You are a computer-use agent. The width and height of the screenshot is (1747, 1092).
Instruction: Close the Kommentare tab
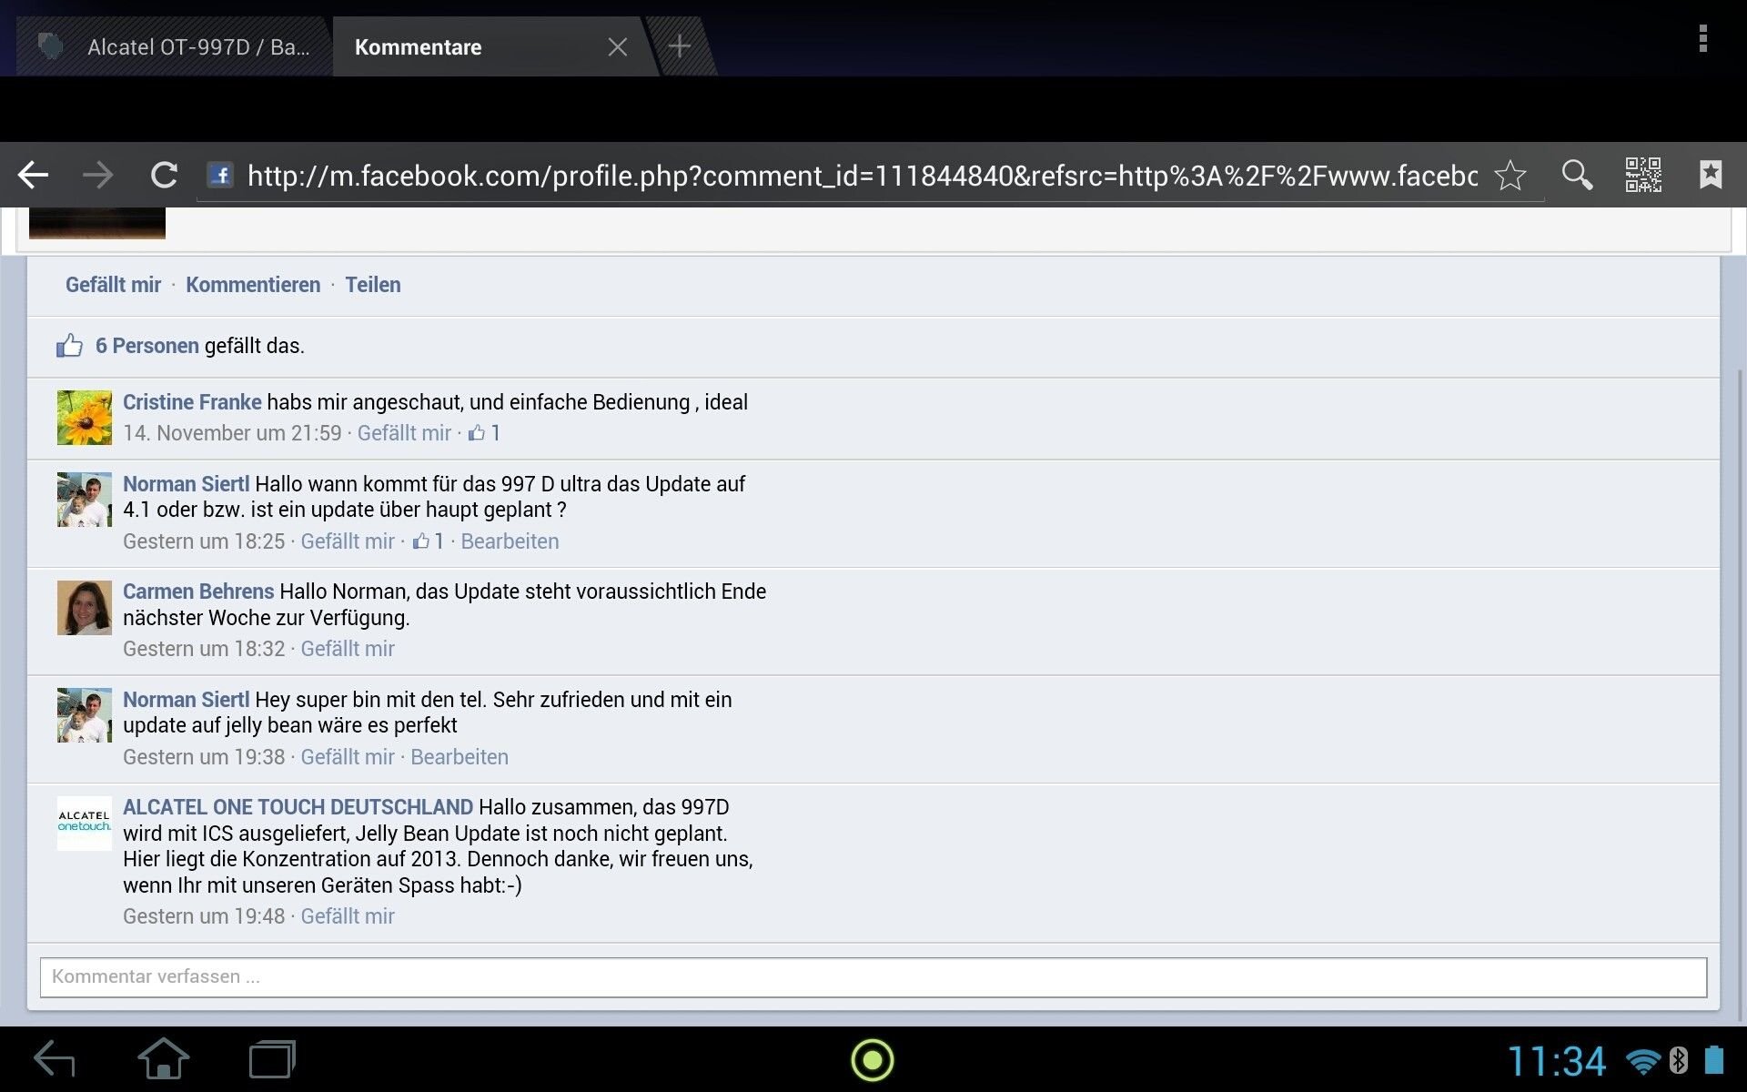coord(618,47)
